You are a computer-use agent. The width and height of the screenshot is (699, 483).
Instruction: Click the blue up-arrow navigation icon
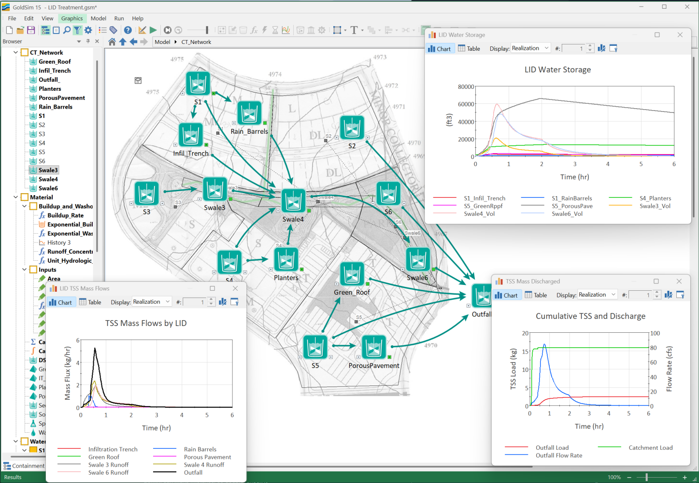tap(123, 42)
